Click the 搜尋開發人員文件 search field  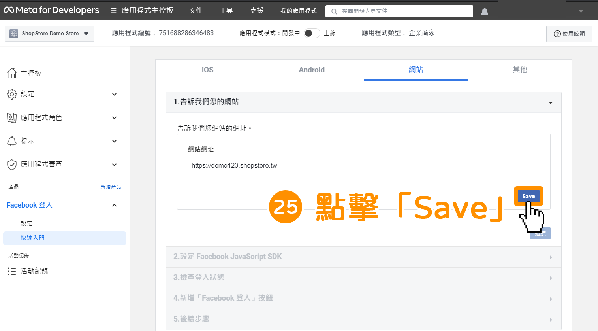(399, 11)
